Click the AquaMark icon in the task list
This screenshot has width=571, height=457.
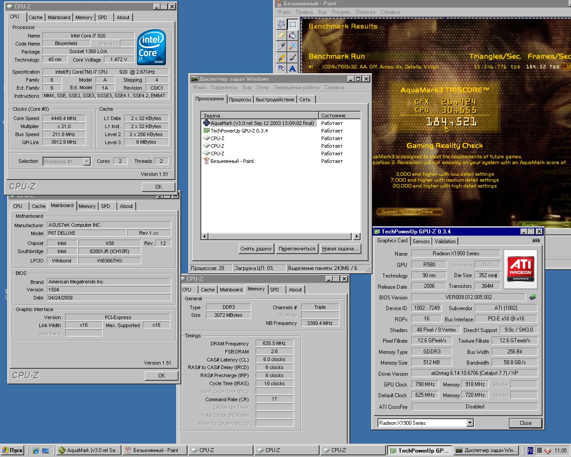[206, 123]
